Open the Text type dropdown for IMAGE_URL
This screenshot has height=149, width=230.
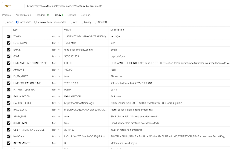point(56,110)
